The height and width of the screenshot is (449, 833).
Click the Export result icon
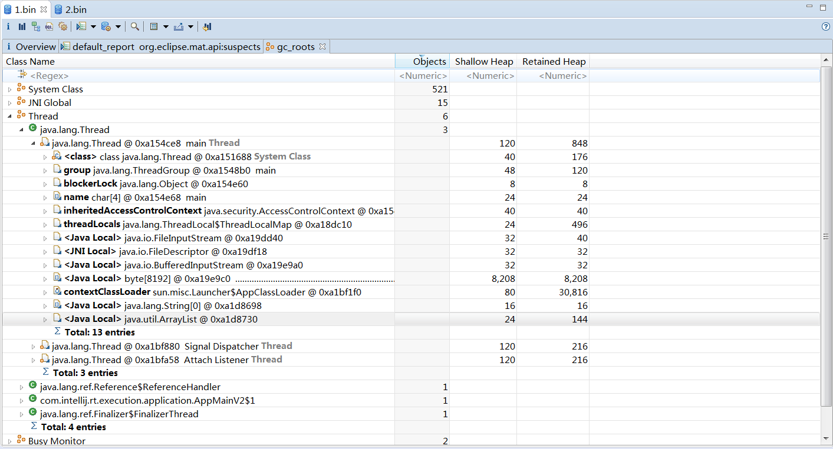click(179, 26)
